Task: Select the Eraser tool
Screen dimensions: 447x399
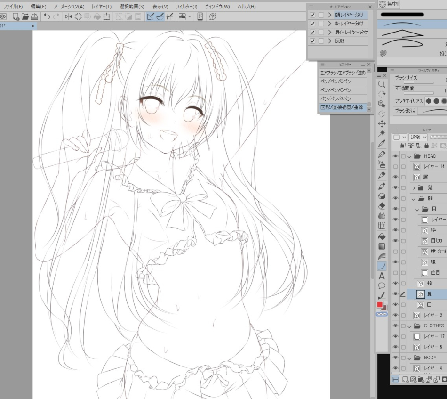Action: coord(382,206)
